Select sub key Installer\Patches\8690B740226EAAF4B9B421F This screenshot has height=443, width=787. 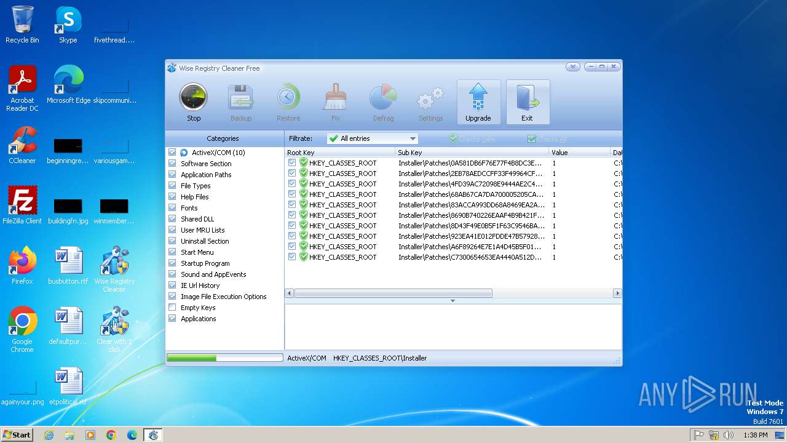[471, 215]
